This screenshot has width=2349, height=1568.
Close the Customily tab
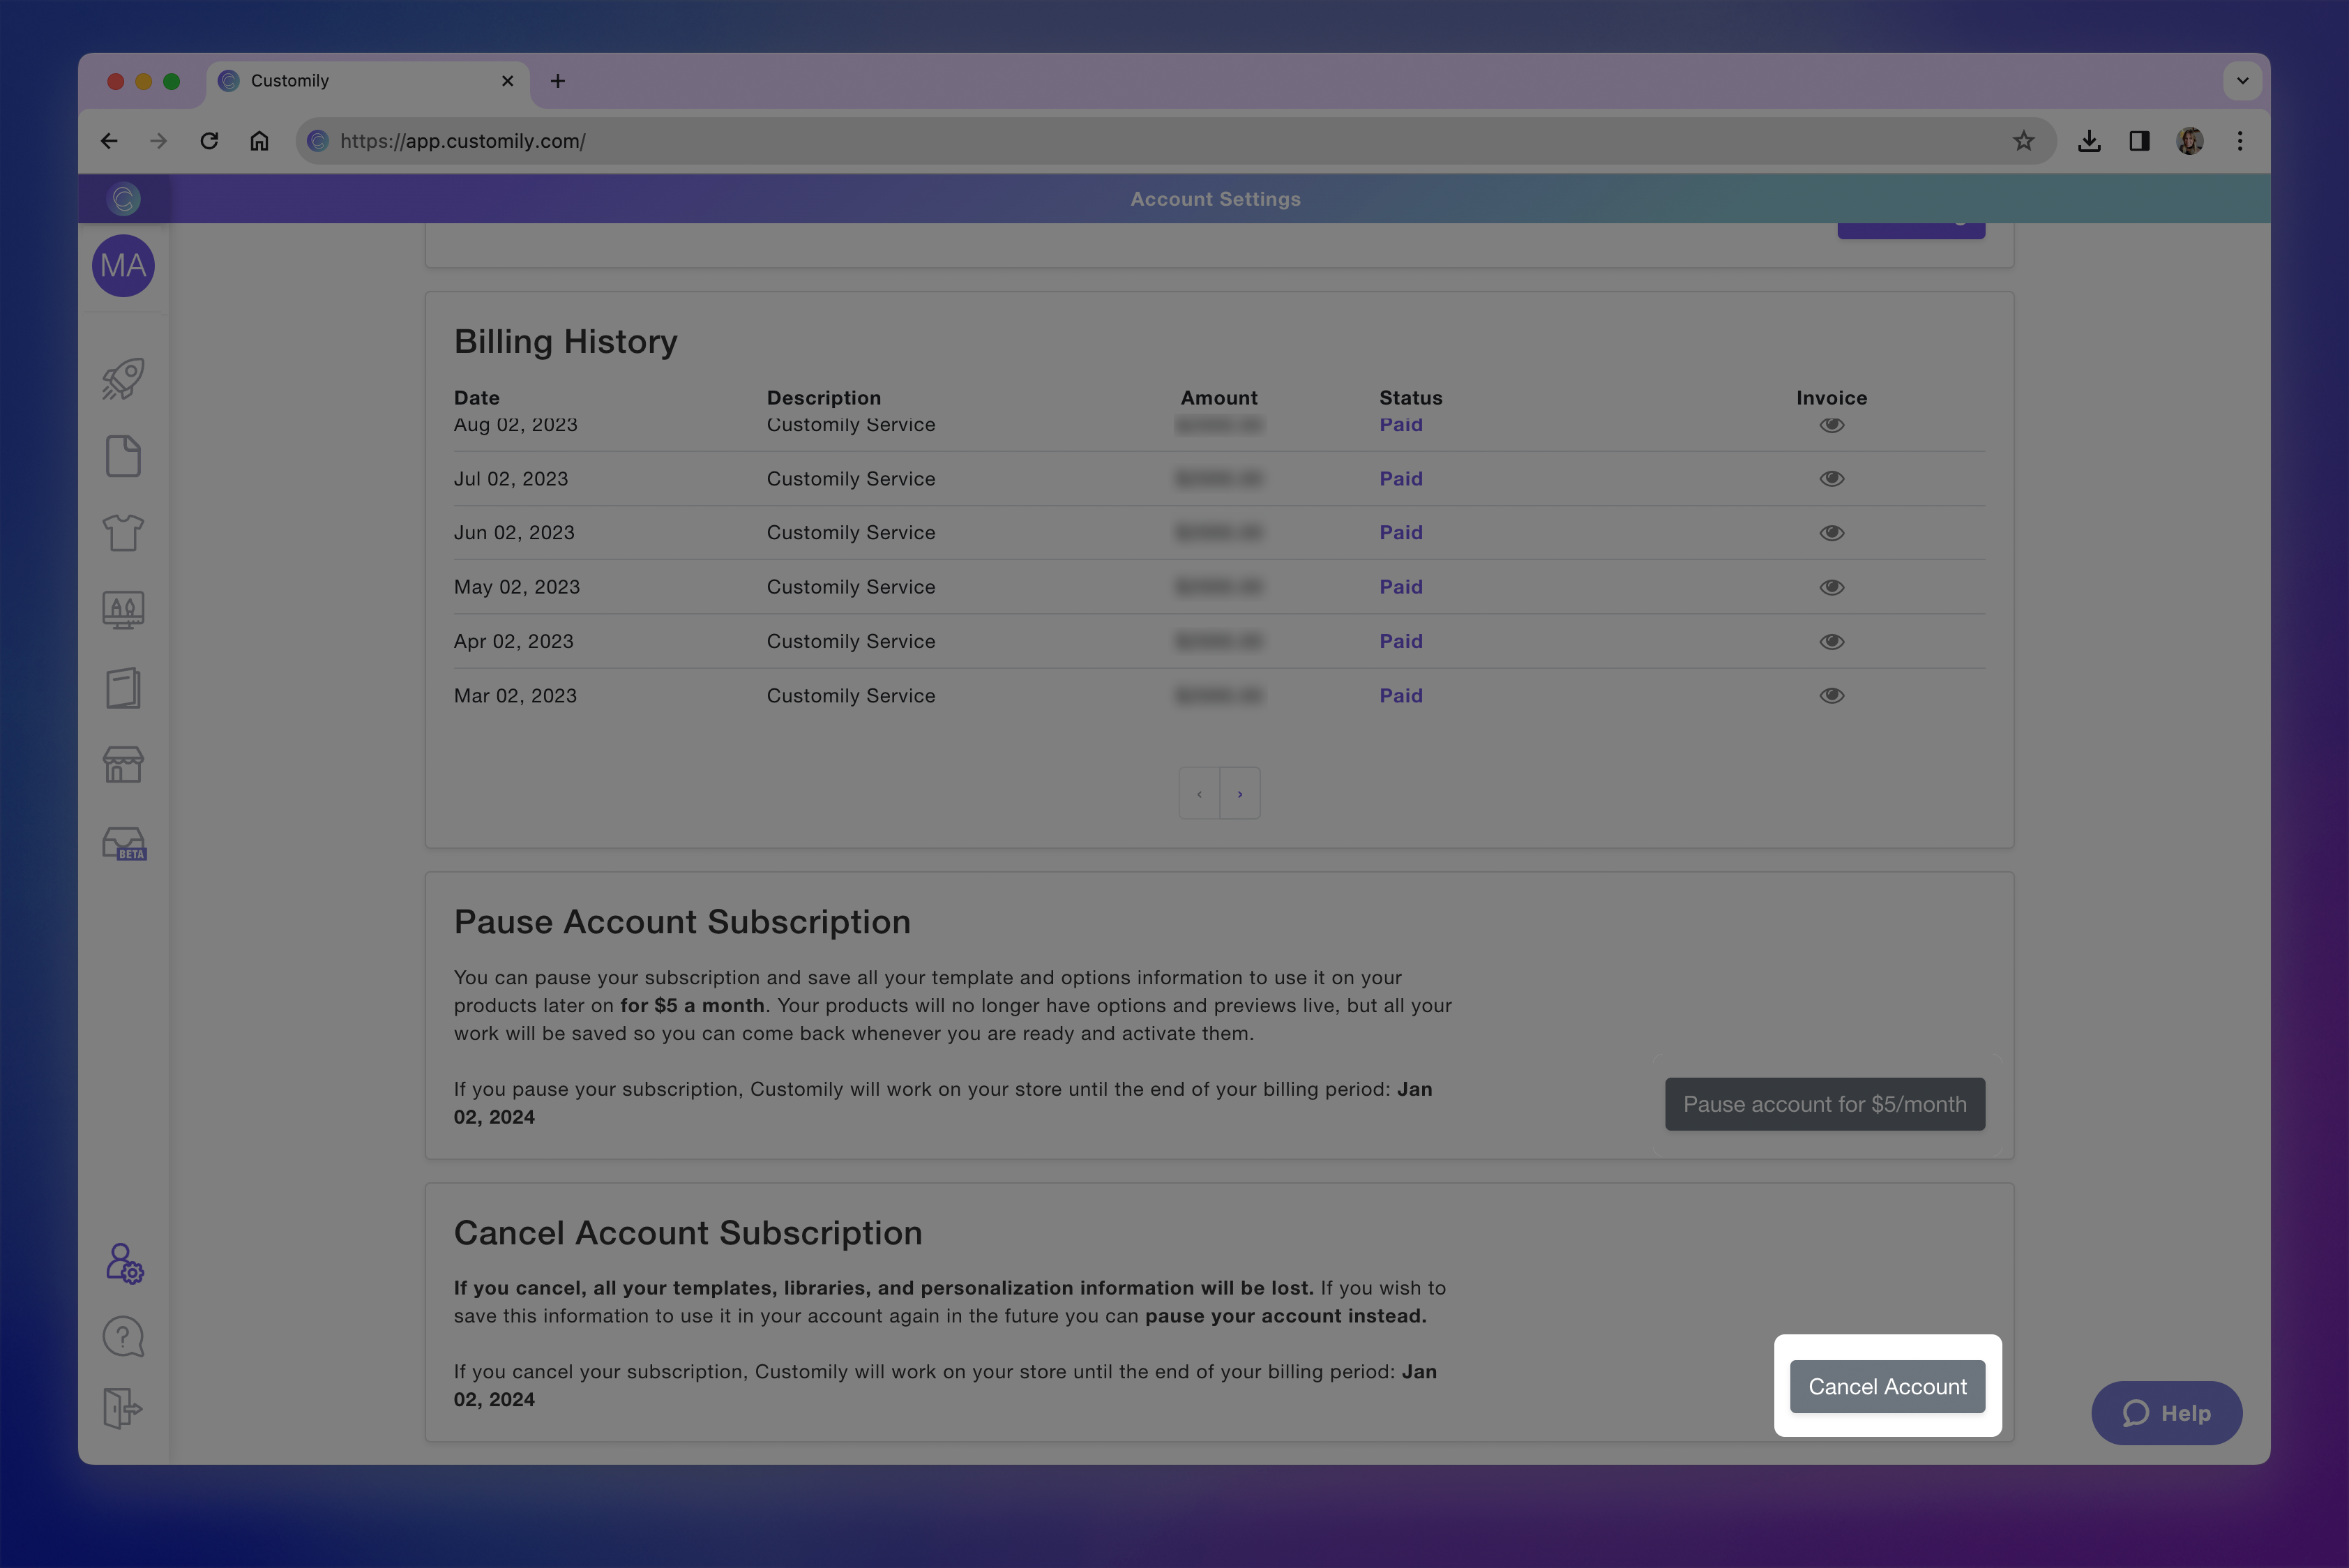(x=508, y=81)
